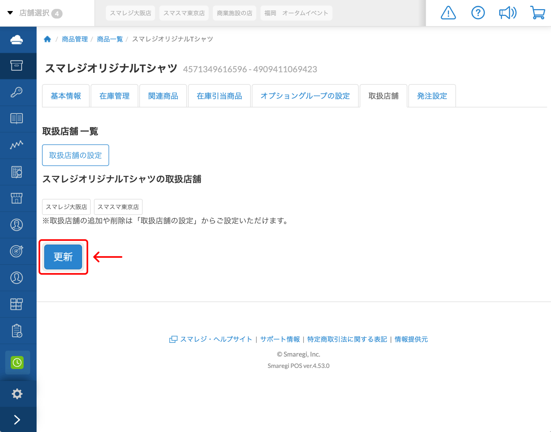Open the document search icon in sidebar

(17, 172)
